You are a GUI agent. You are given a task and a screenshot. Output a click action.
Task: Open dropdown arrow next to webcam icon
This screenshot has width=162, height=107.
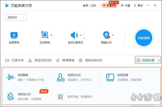[113, 35]
